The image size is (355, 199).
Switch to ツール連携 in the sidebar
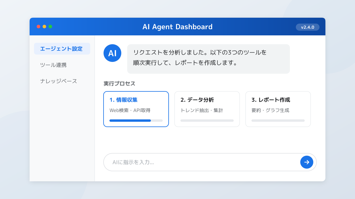(54, 65)
